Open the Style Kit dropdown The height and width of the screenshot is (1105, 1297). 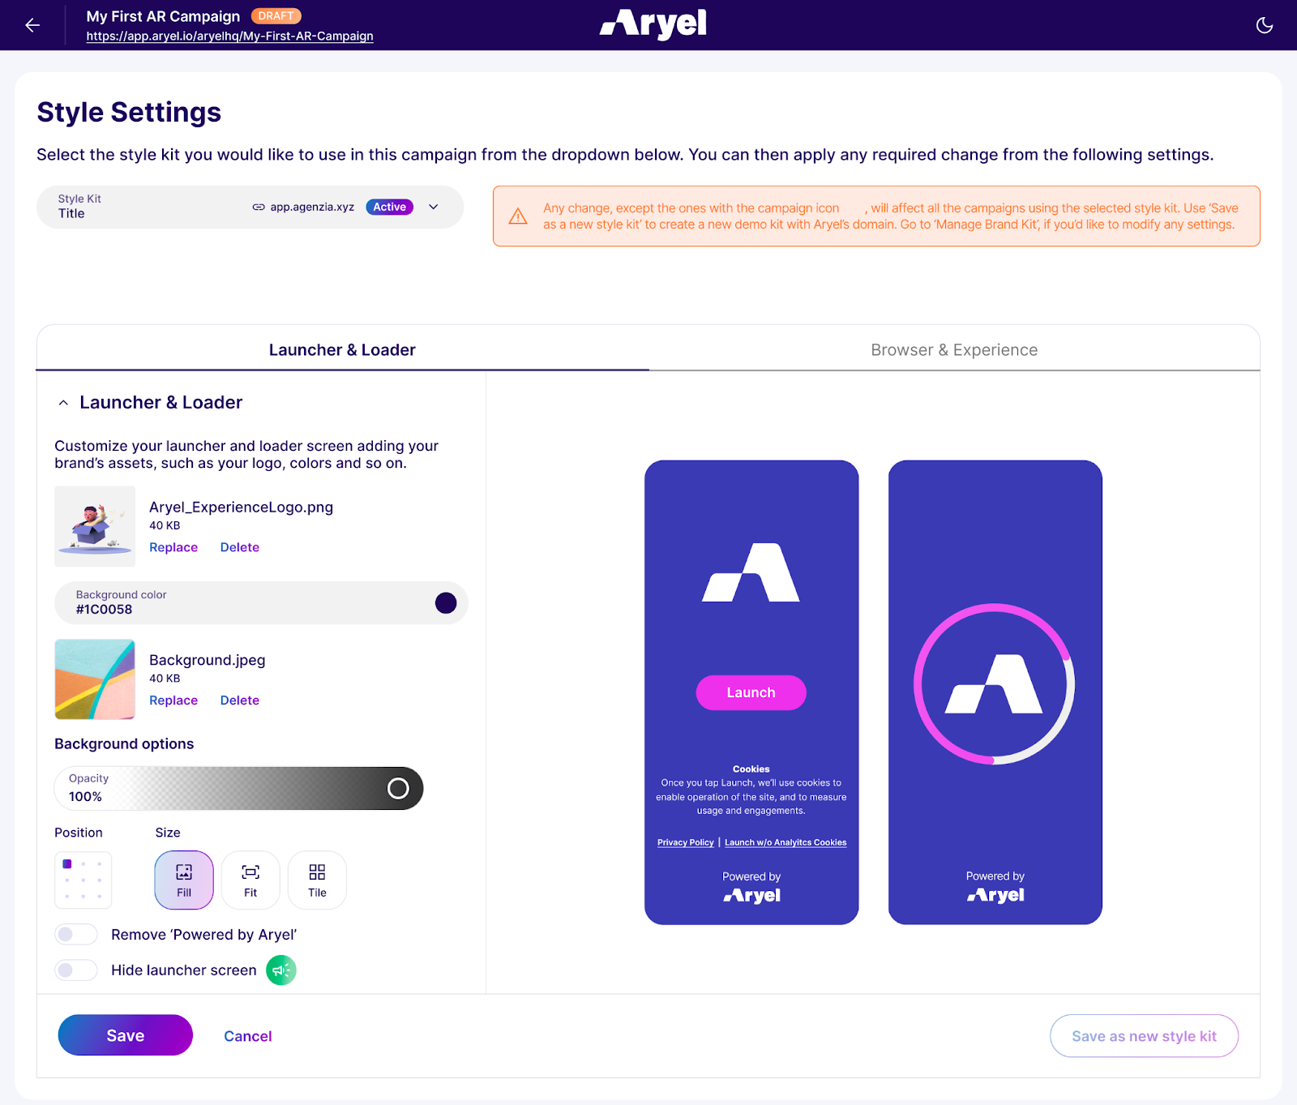pos(250,207)
